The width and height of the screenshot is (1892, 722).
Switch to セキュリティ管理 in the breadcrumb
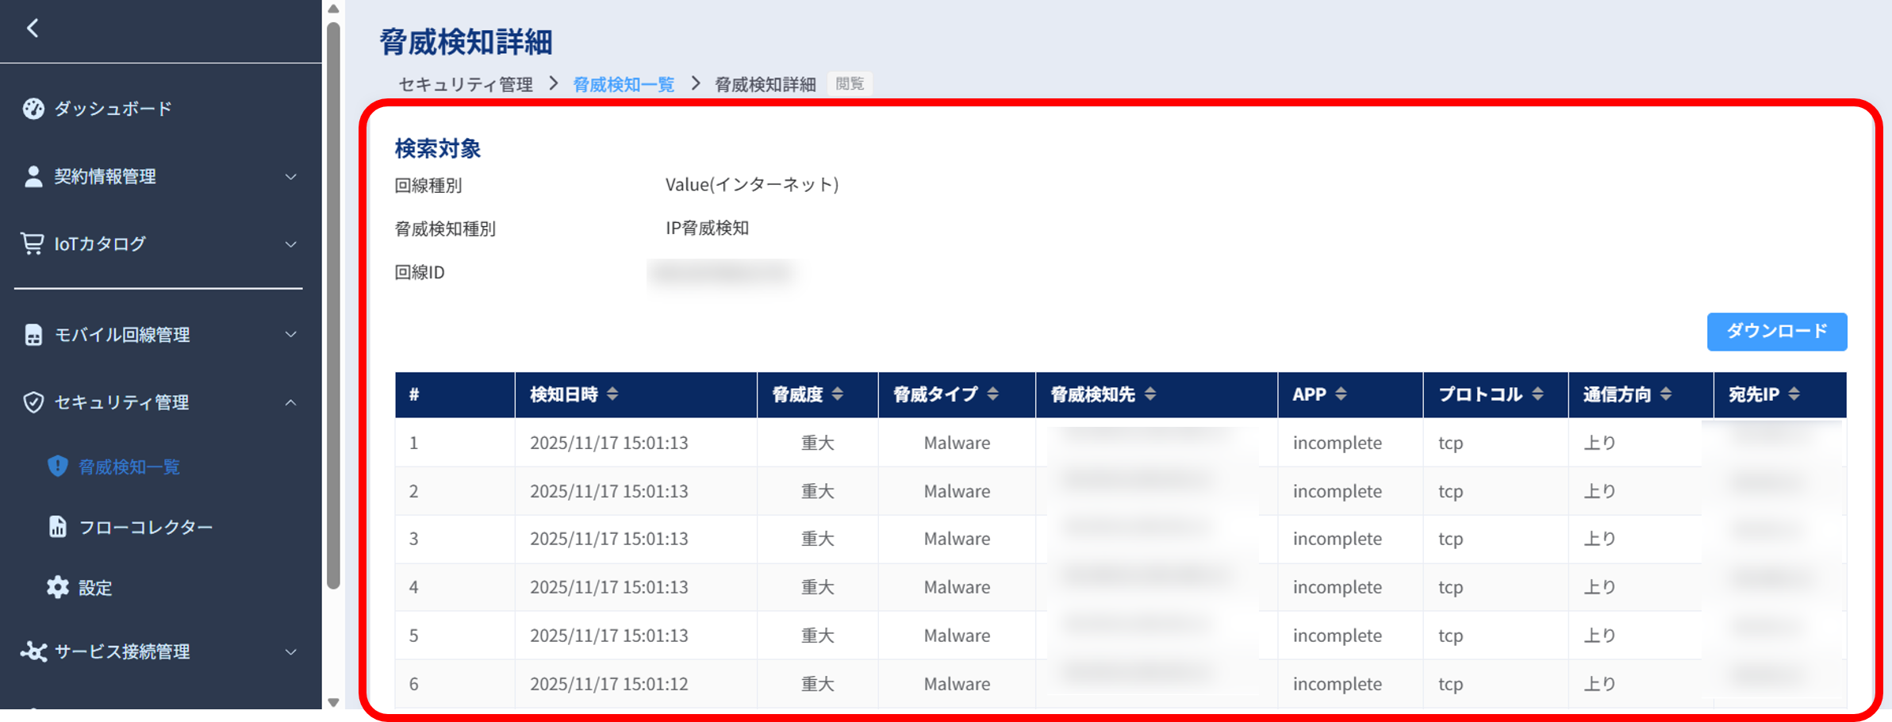[x=465, y=84]
